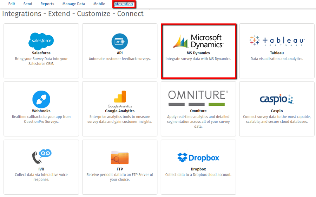Click 'Connect survey data' Caspio description
This screenshot has height=197, width=316.
click(277, 119)
